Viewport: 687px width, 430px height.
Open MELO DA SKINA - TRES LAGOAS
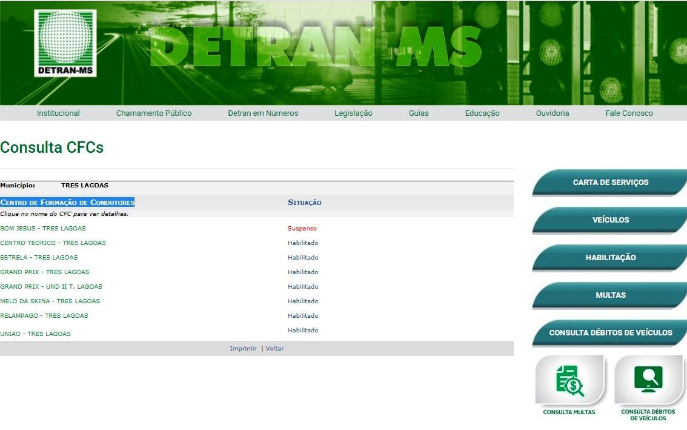pos(50,301)
